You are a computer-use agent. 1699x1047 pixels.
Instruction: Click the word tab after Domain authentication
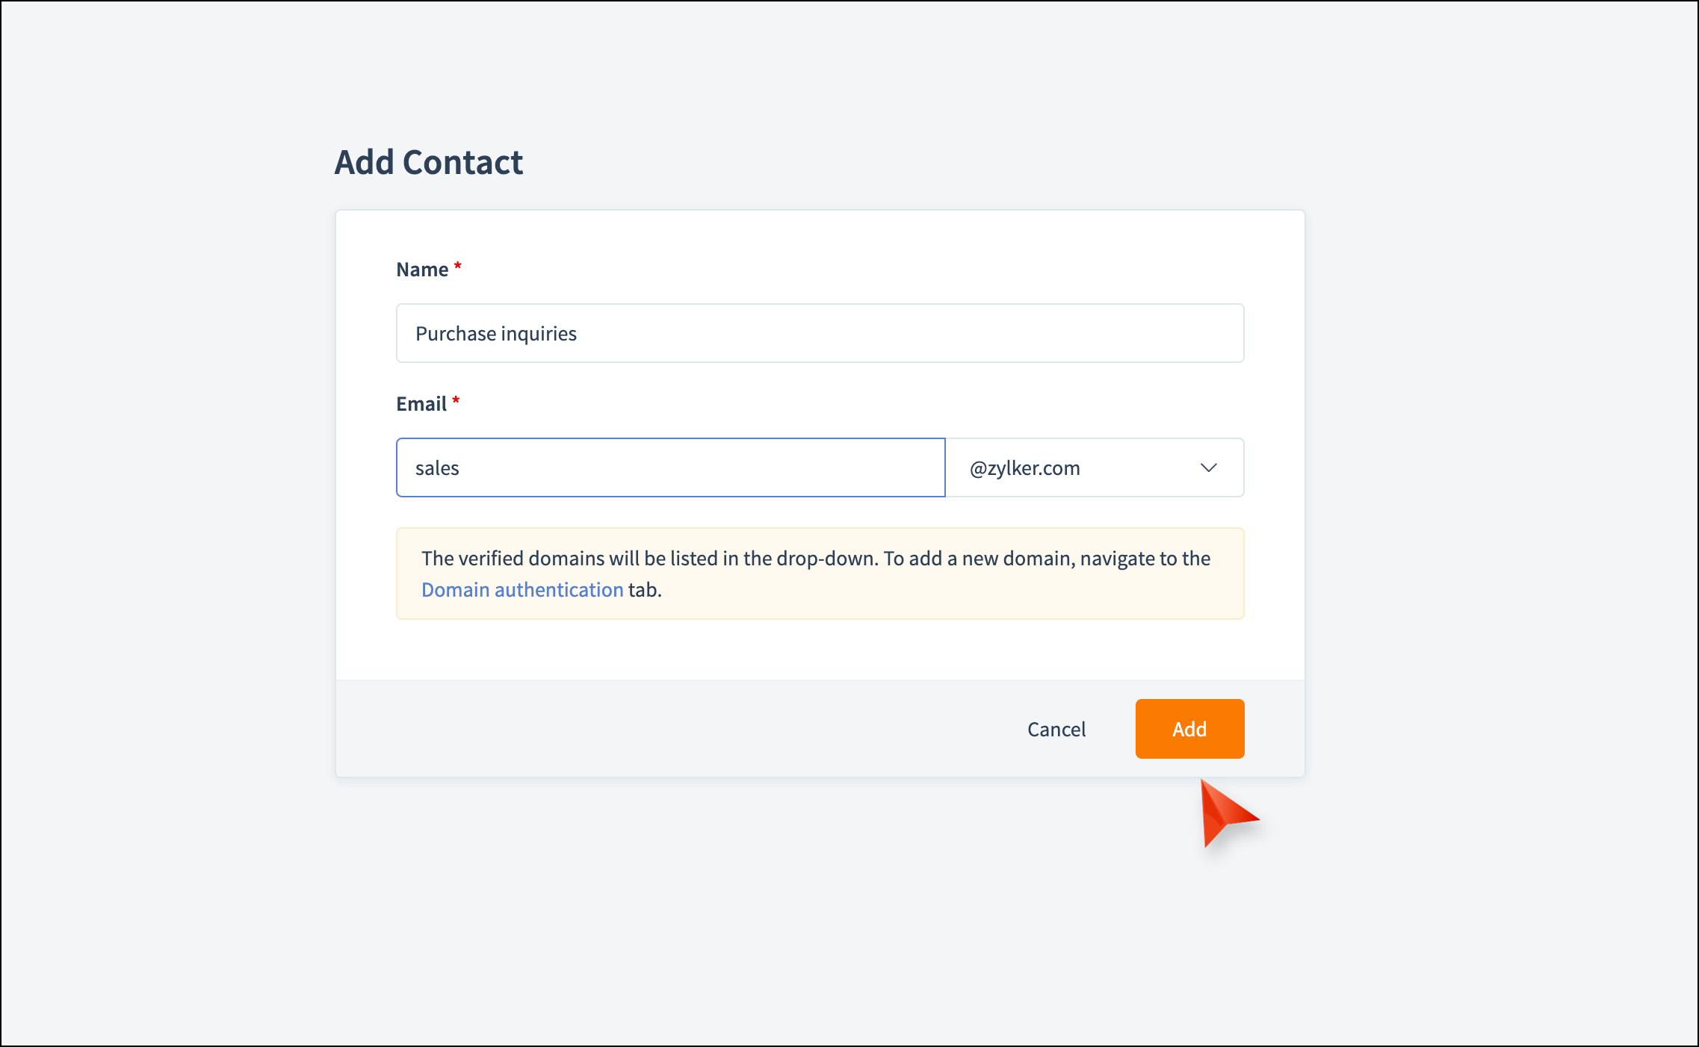(x=645, y=590)
